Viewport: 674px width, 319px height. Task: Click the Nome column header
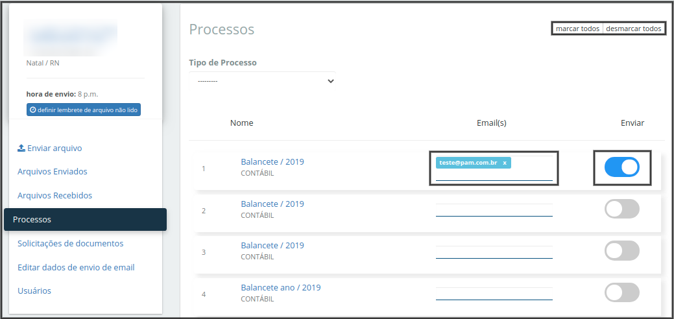click(x=241, y=123)
